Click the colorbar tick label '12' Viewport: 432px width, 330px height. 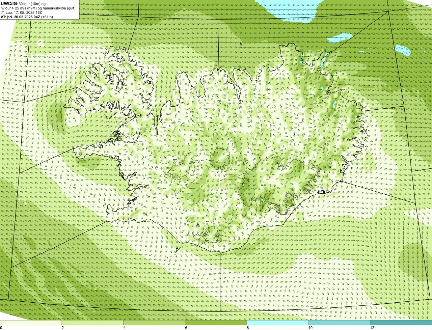point(372,328)
